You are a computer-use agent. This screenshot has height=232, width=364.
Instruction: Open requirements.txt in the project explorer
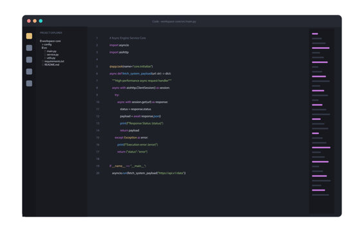54,61
